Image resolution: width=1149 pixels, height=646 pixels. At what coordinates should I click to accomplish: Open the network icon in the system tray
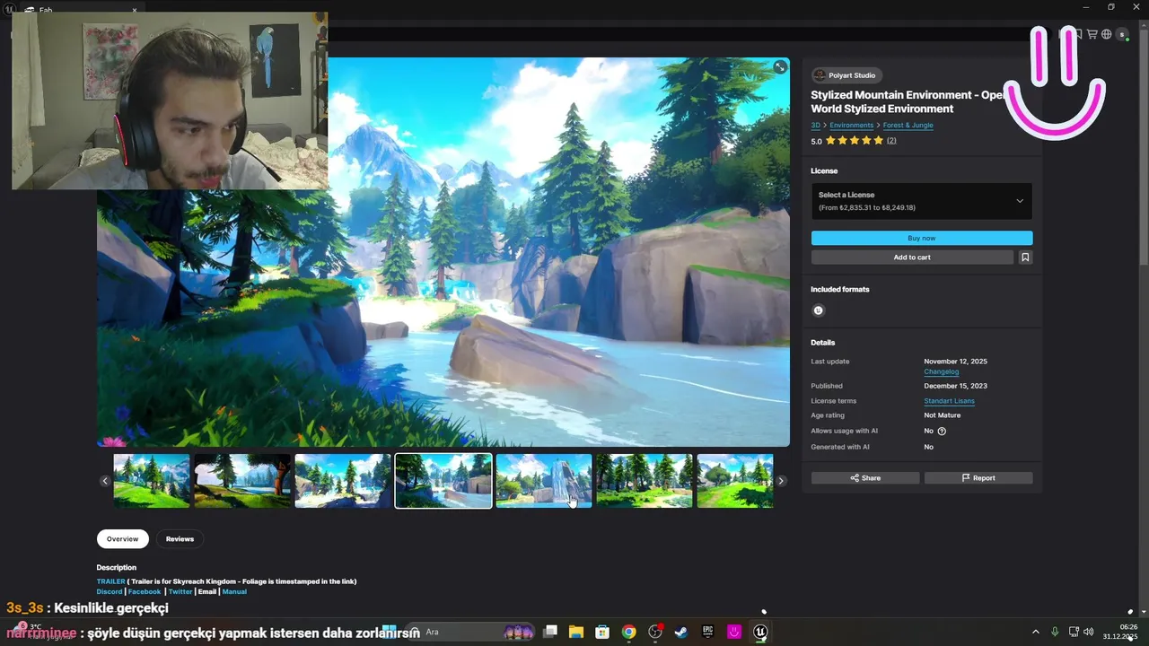click(x=1074, y=632)
